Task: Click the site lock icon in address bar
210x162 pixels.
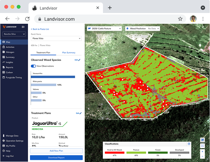Action: [x=40, y=19]
